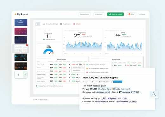This screenshot has width=165, height=117.
Task: Click the 'Click to edit note' field
Action: [x=41, y=99]
